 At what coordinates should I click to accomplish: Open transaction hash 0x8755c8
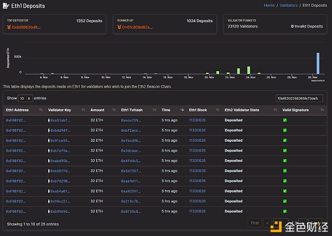coord(131,211)
